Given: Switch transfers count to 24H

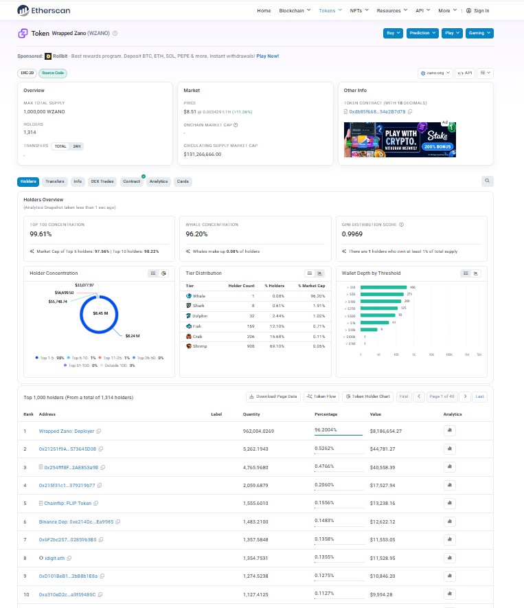Looking at the screenshot, I should point(77,146).
